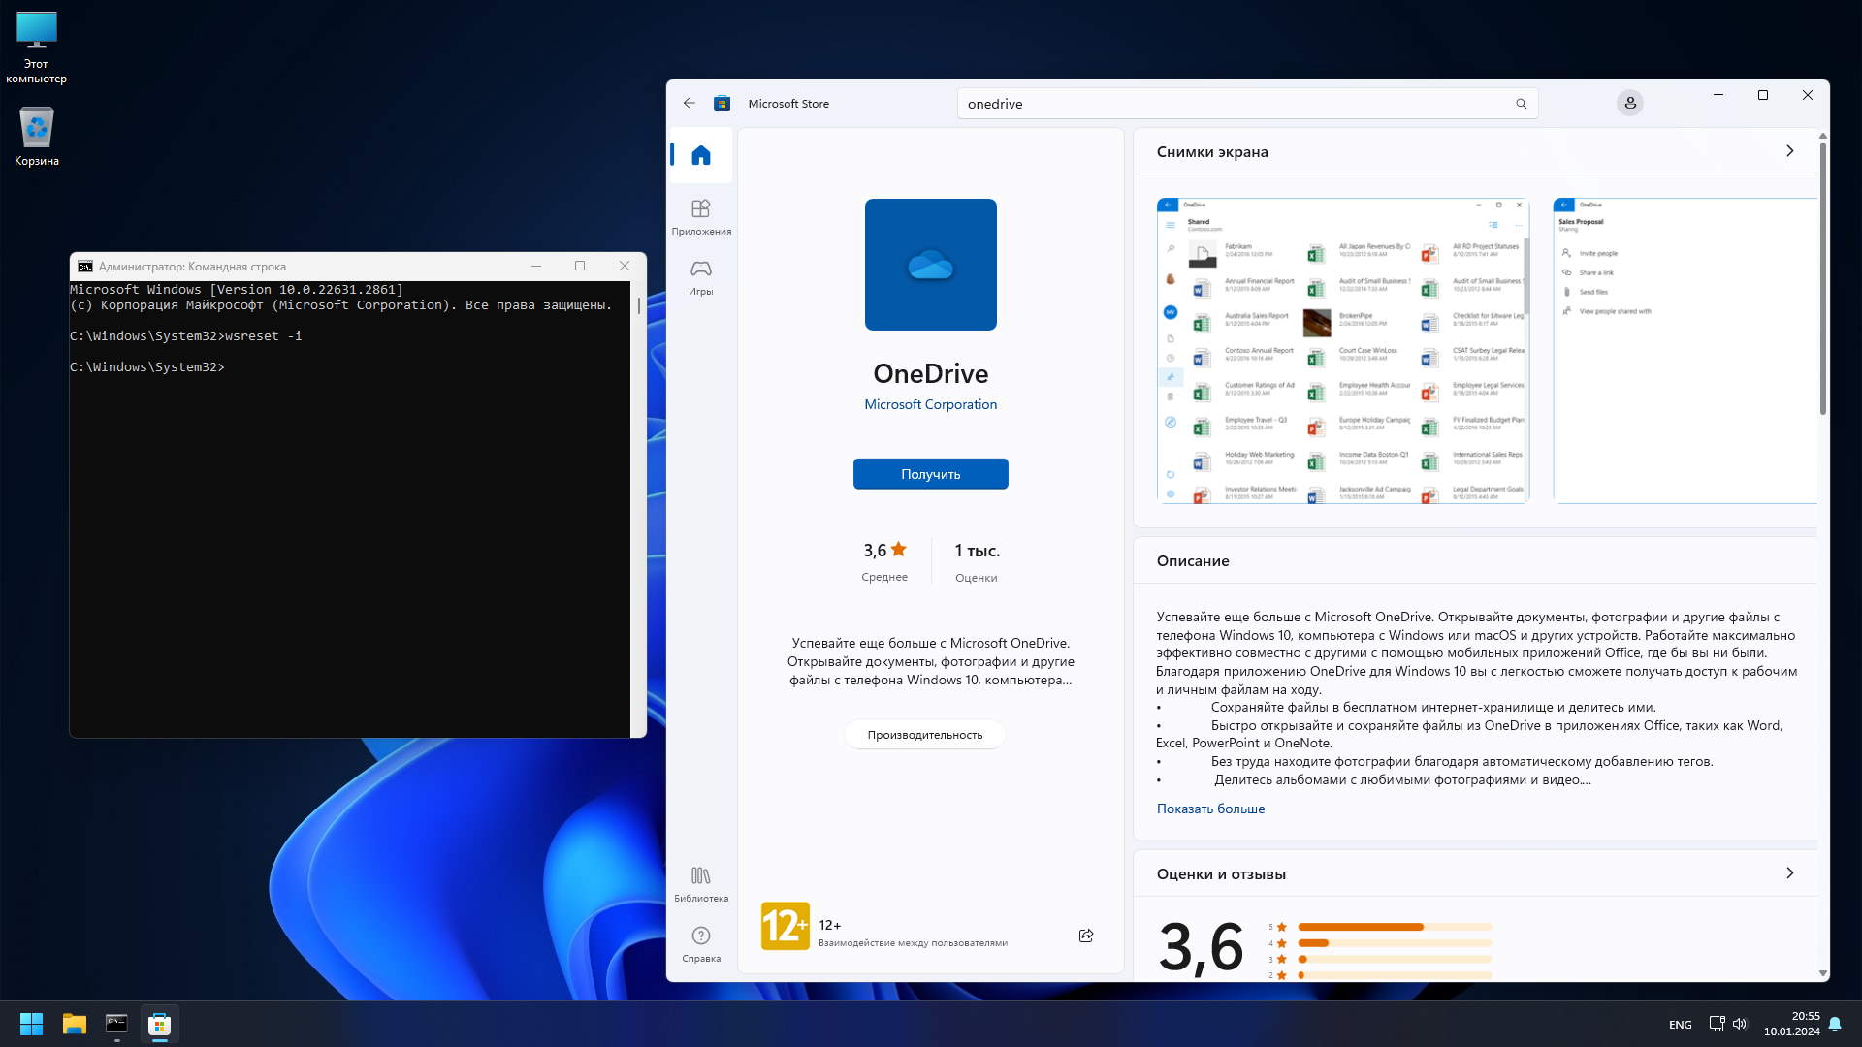Click the search magnifier icon

point(1521,104)
